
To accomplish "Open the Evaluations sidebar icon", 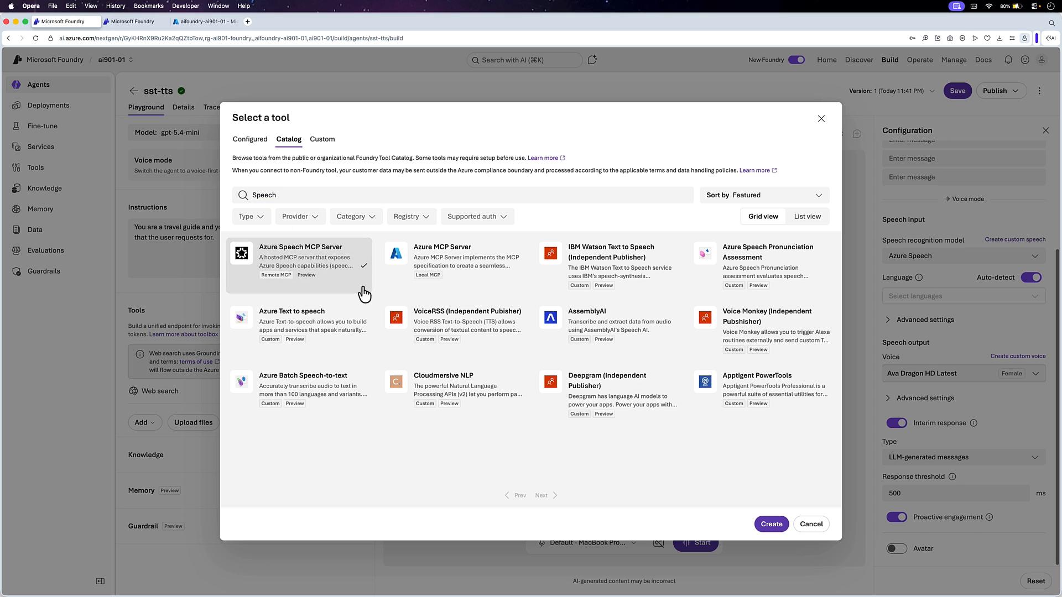I will point(17,250).
